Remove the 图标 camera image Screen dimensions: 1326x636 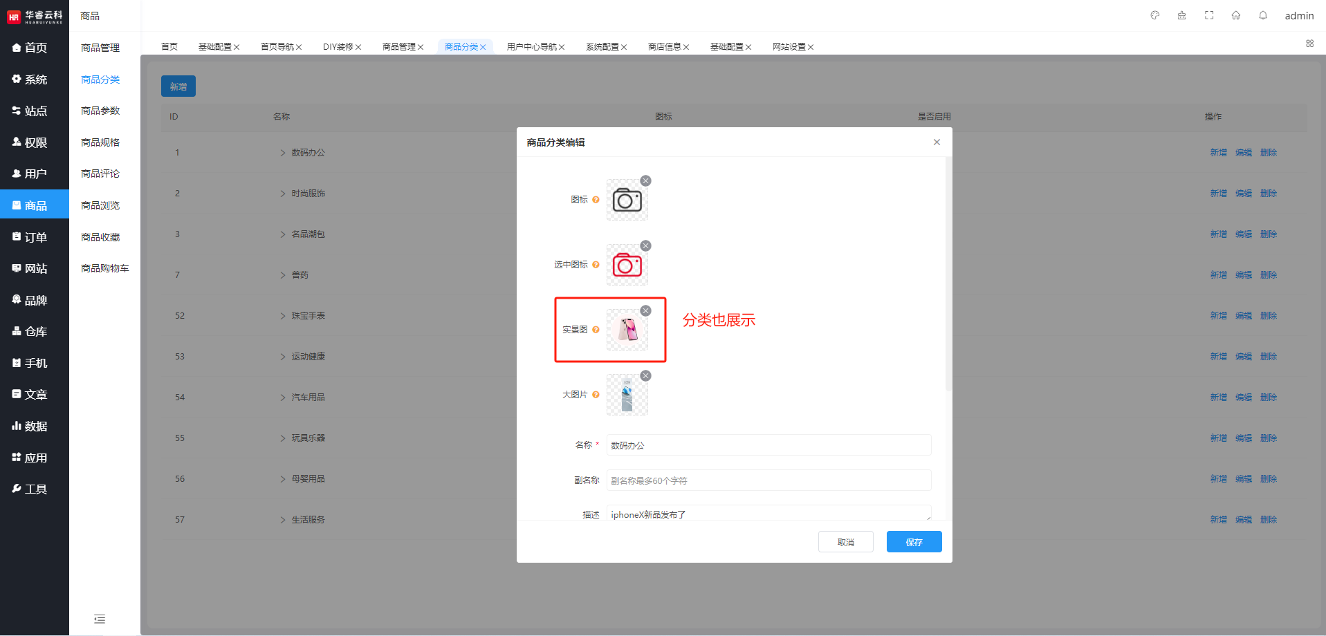point(645,180)
